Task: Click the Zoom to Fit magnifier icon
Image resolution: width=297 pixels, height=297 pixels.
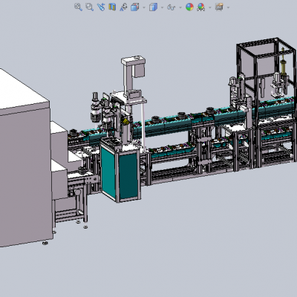Action: tap(78, 7)
